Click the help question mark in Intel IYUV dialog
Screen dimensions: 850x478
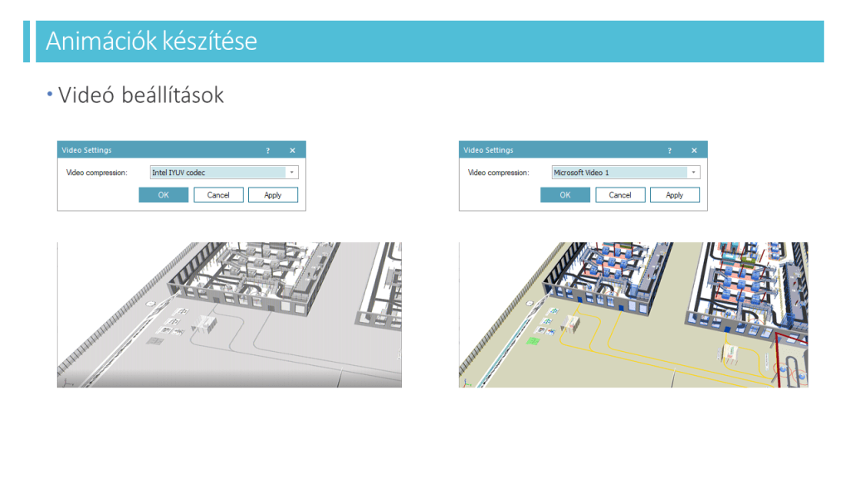click(267, 151)
